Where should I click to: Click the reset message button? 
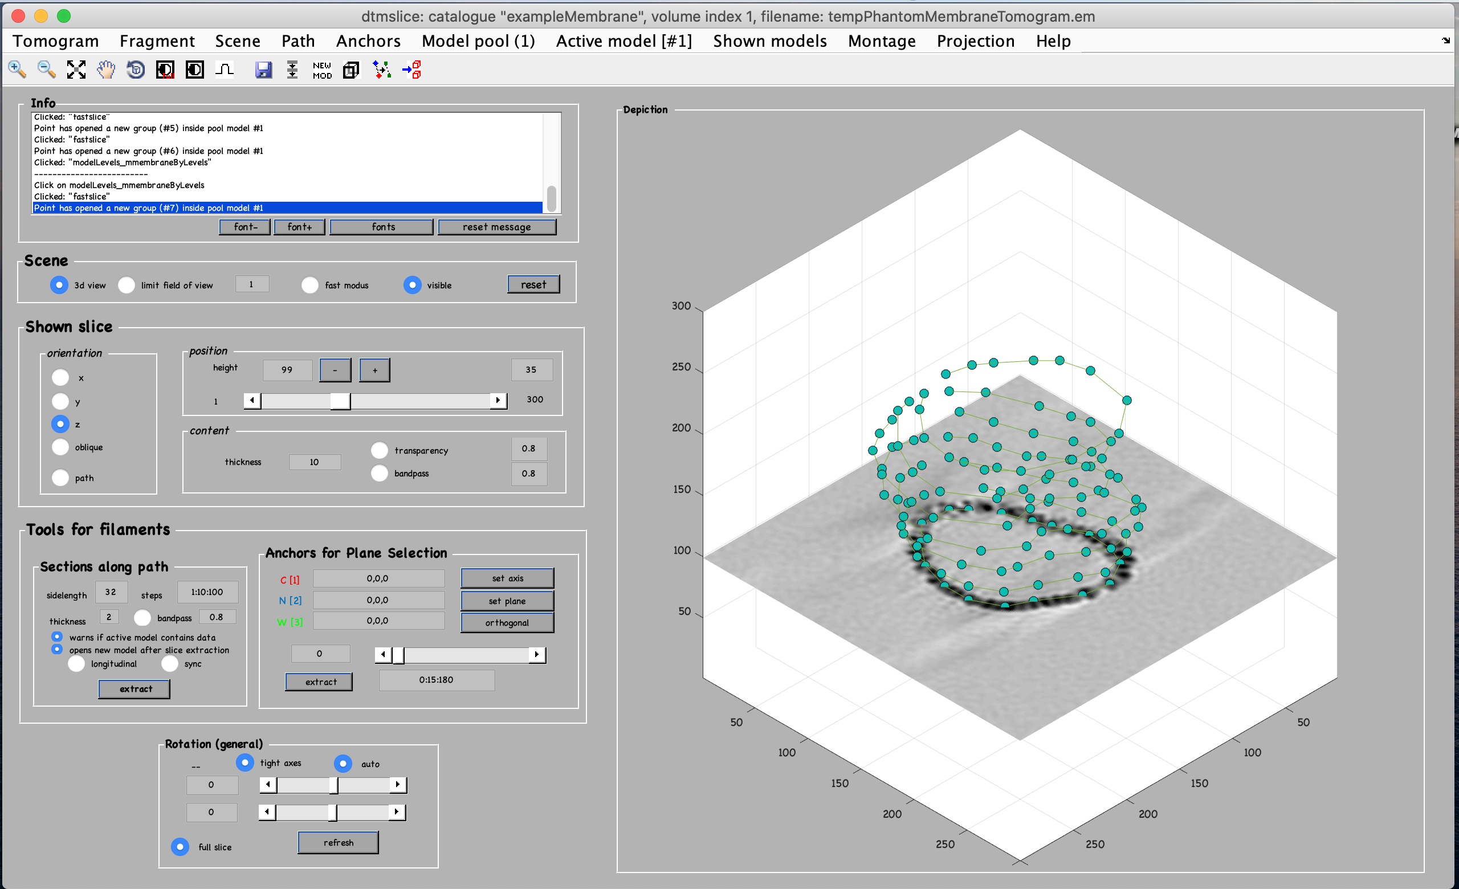point(497,227)
